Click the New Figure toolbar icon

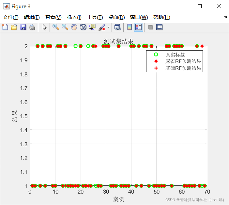click(x=5, y=27)
